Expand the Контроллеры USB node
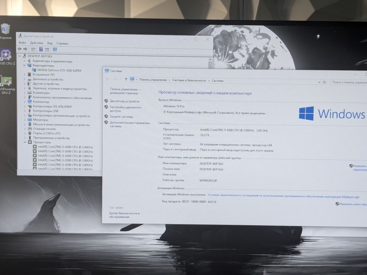This screenshot has height=275, width=367. coord(25,111)
